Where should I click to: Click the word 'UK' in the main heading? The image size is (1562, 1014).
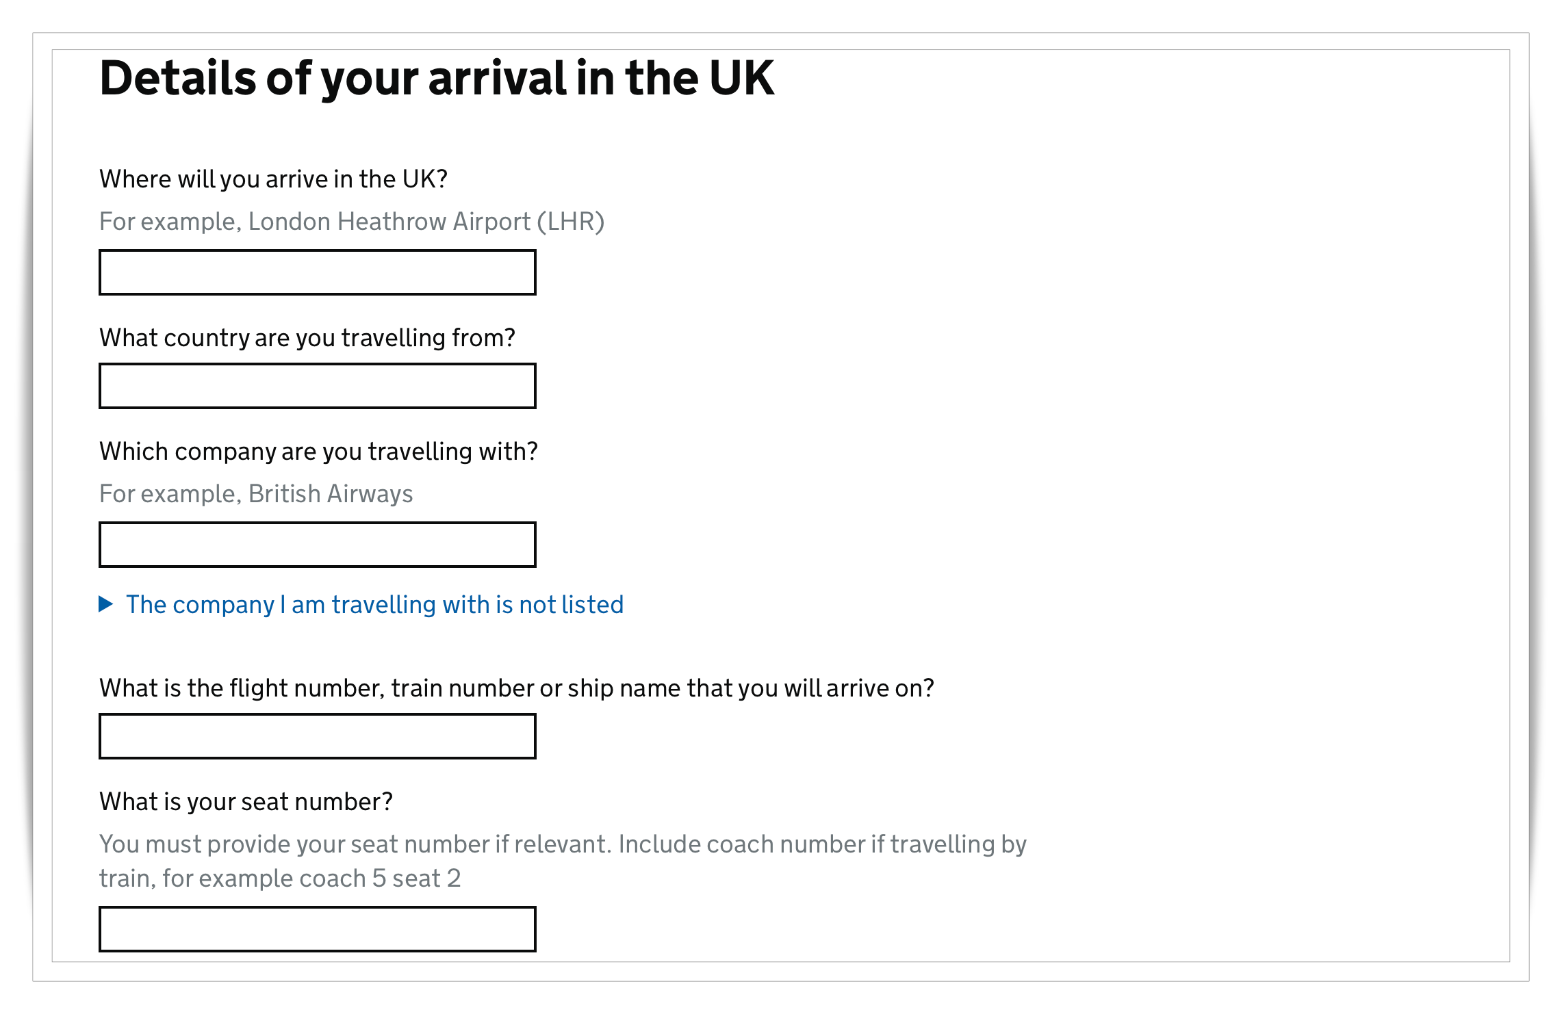(741, 78)
